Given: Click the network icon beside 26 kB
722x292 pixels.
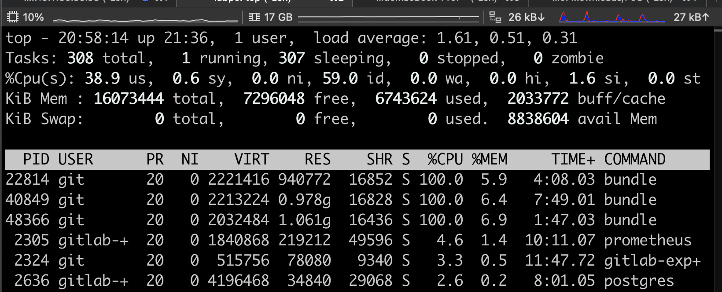Looking at the screenshot, I should tap(495, 17).
